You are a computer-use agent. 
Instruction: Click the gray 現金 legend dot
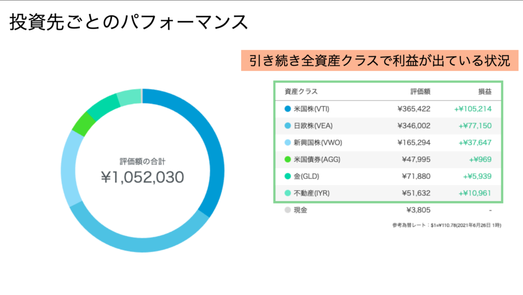[287, 210]
